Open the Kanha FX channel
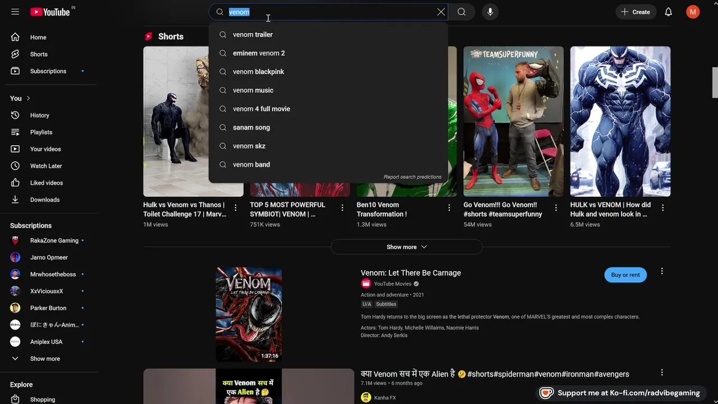The image size is (718, 404). (x=385, y=398)
